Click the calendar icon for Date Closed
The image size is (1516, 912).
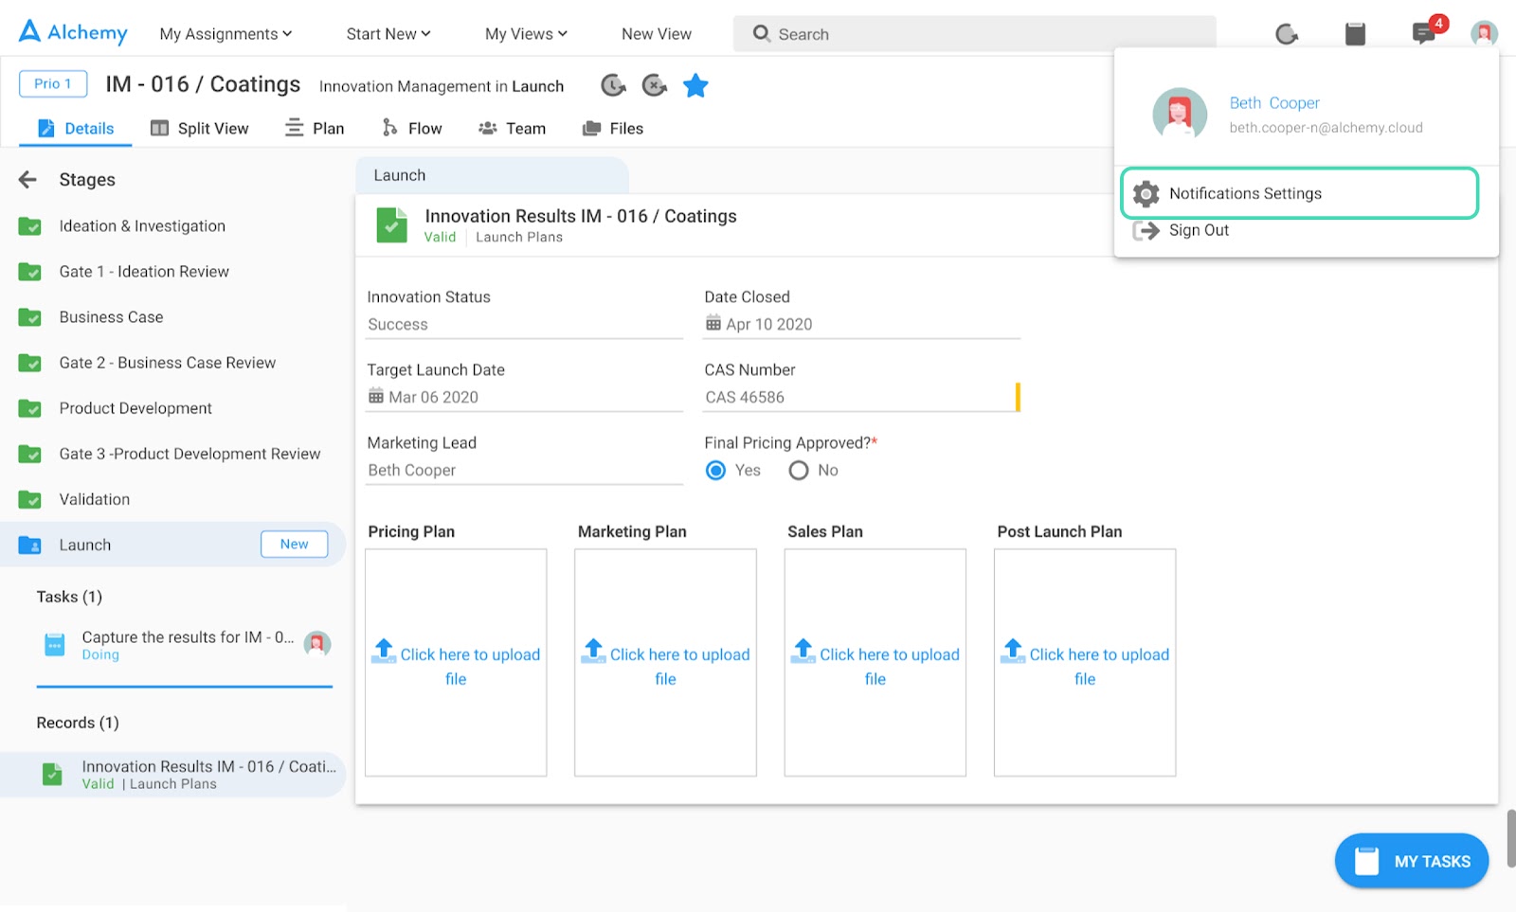[x=713, y=323]
